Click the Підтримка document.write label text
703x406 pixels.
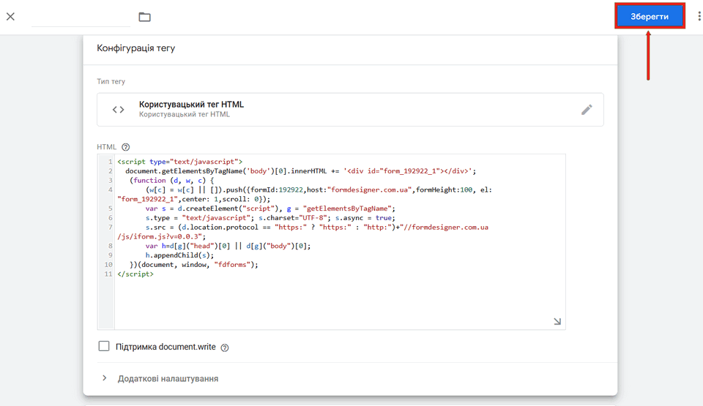pyautogui.click(x=165, y=347)
